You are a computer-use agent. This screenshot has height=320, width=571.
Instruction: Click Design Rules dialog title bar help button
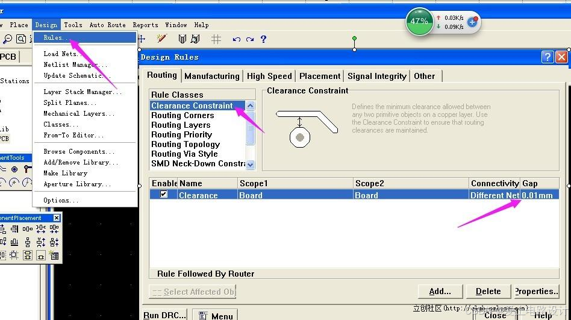tap(548, 57)
